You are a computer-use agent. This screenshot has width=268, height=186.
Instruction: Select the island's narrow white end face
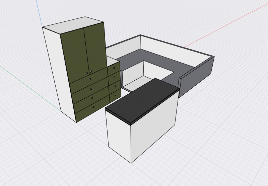click(x=119, y=136)
